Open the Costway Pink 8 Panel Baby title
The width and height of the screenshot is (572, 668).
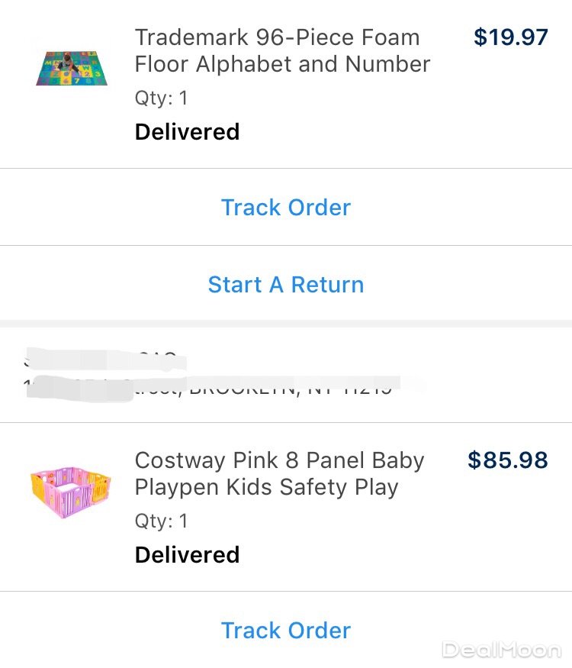point(279,460)
